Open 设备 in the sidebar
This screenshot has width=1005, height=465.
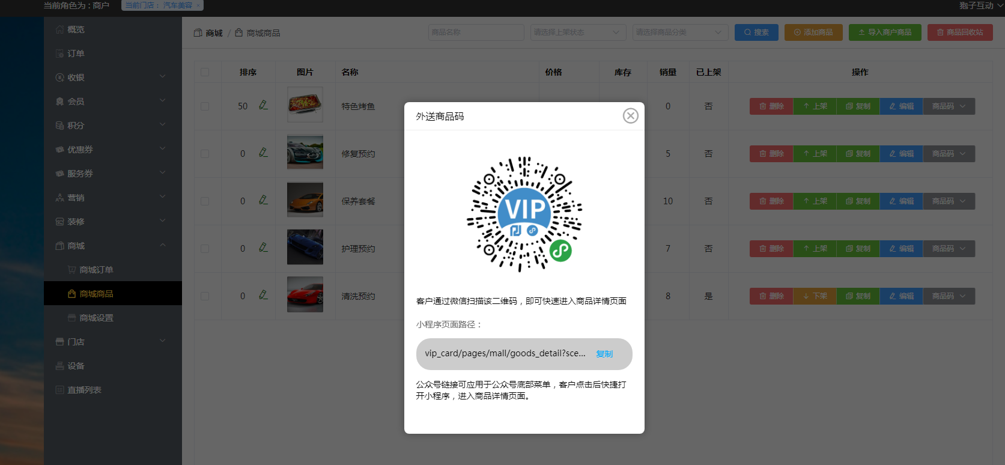point(113,366)
